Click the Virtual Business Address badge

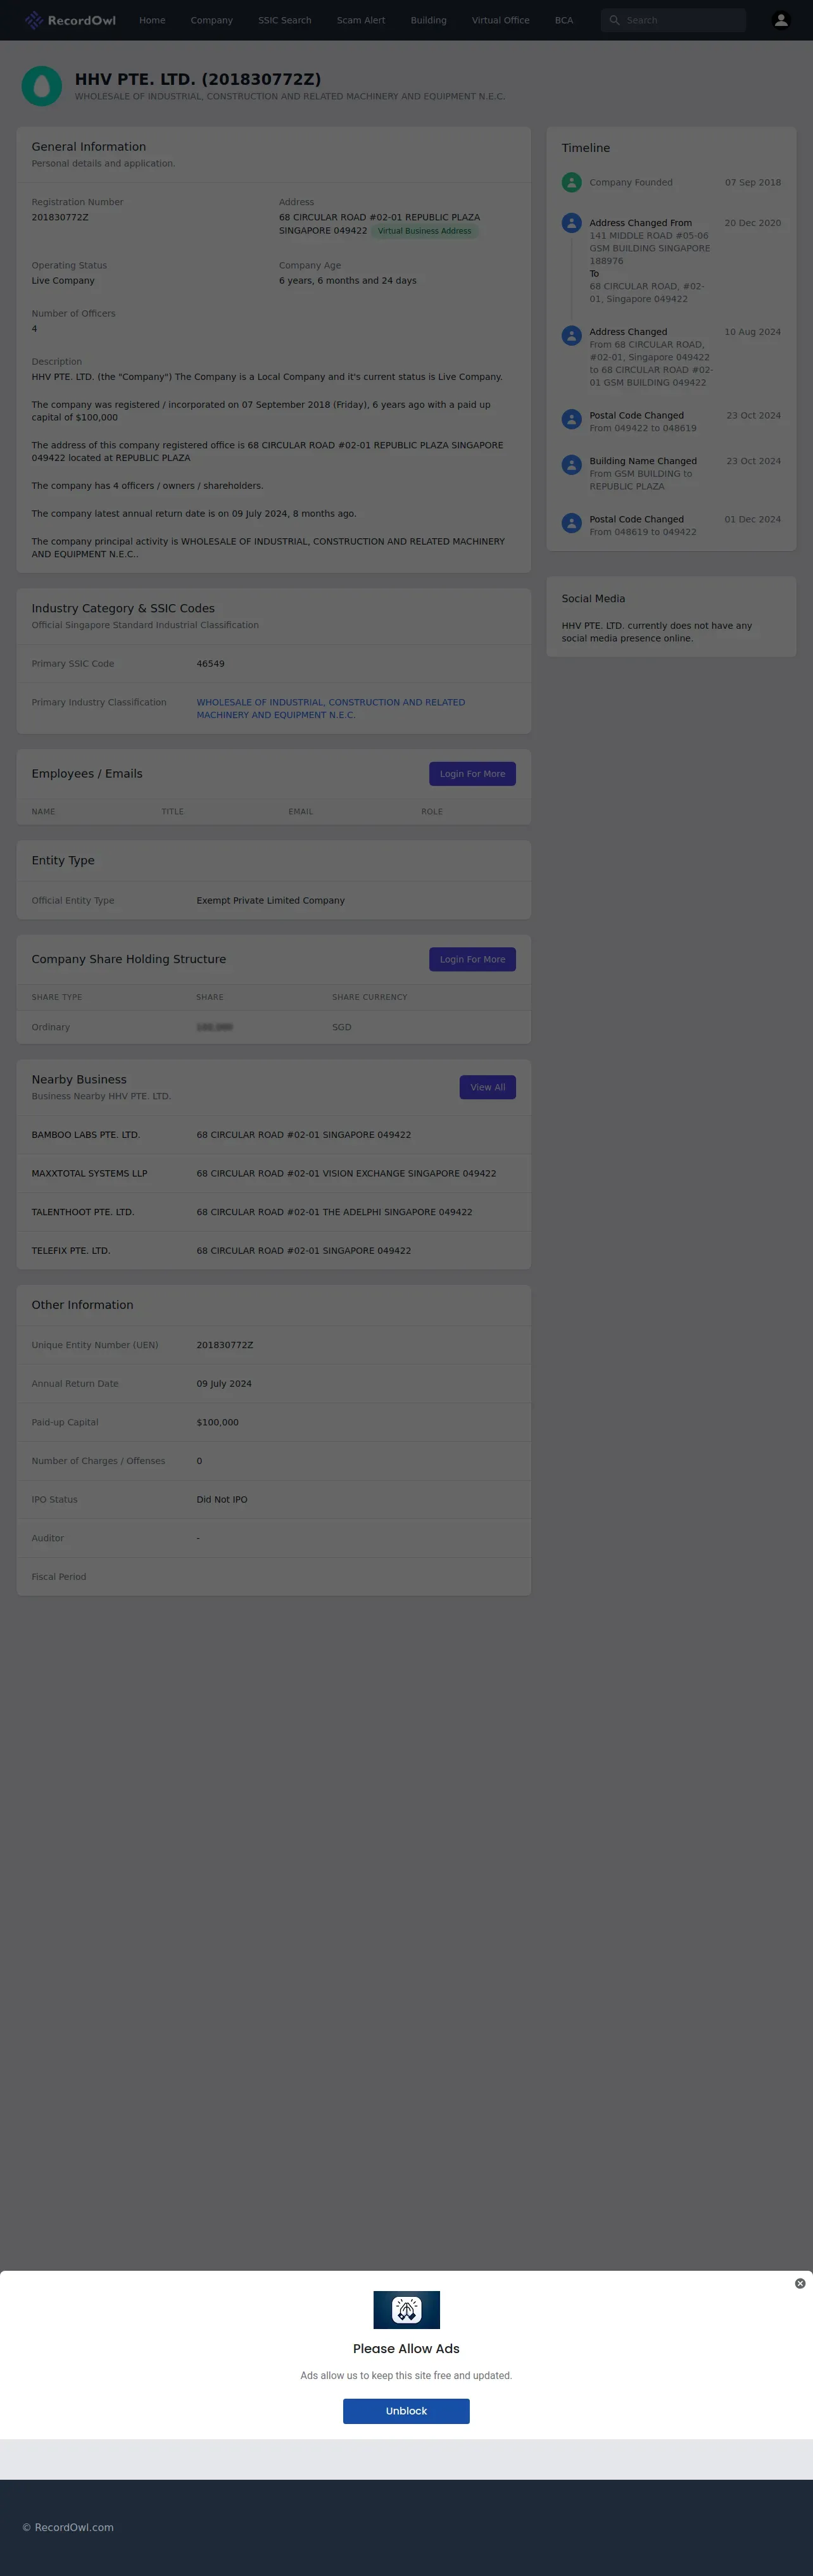(x=424, y=231)
